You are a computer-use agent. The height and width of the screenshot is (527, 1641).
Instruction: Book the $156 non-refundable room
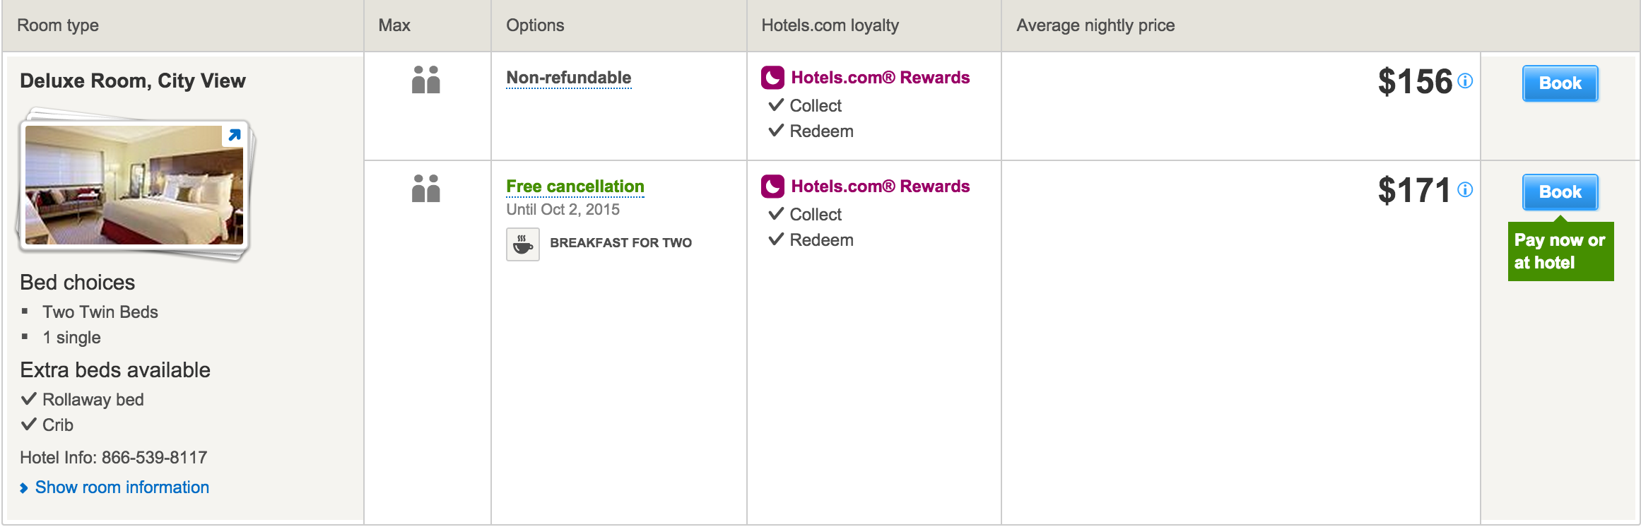[x=1560, y=83]
